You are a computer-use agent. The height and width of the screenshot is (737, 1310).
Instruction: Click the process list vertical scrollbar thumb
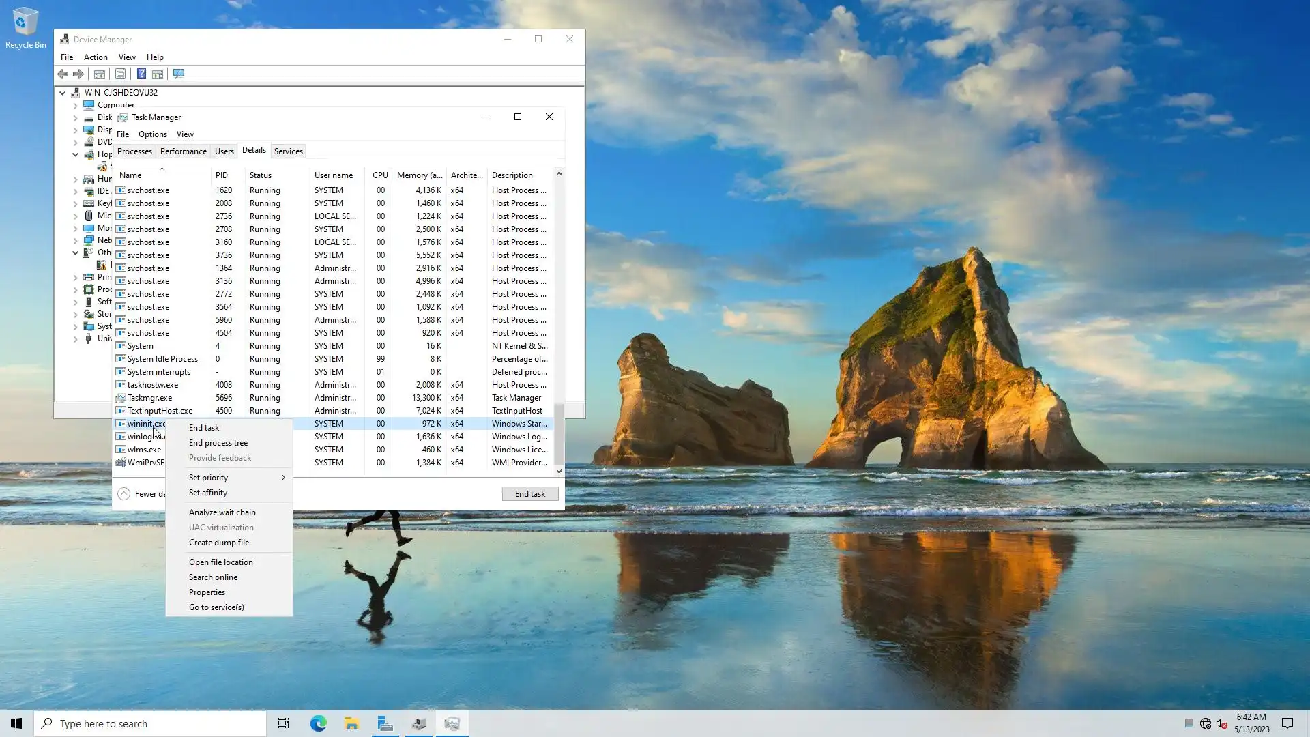[x=559, y=434]
